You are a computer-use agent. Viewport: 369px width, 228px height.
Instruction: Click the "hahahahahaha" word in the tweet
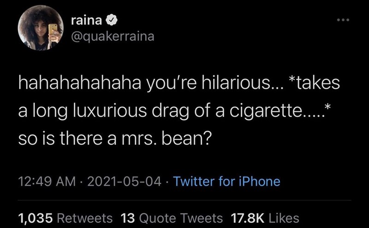(63, 84)
